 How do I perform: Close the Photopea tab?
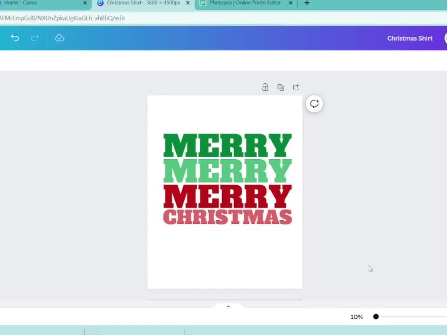tap(291, 3)
